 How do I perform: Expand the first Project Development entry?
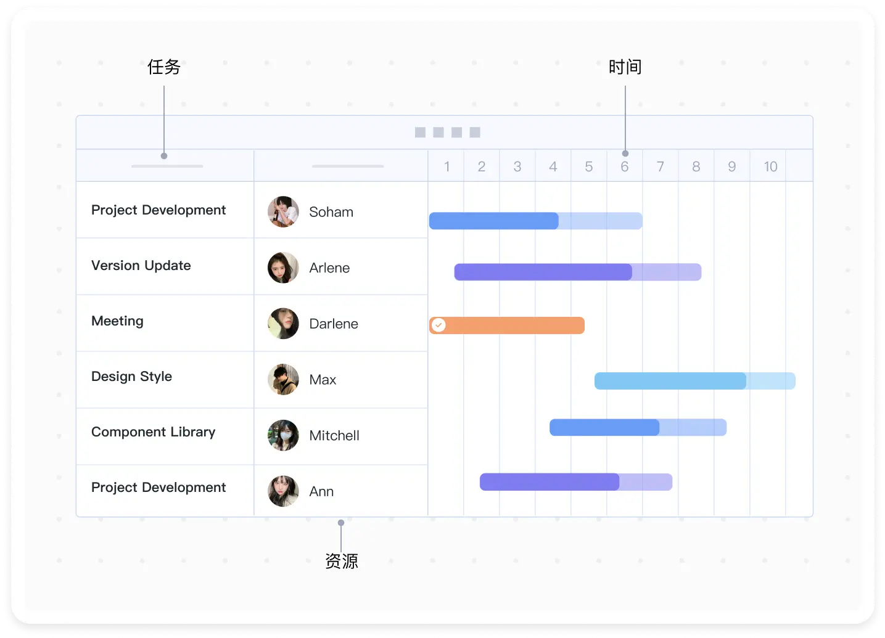click(158, 210)
